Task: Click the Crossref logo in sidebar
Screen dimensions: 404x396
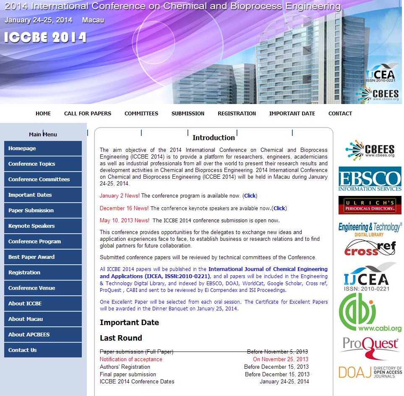Action: [x=370, y=248]
